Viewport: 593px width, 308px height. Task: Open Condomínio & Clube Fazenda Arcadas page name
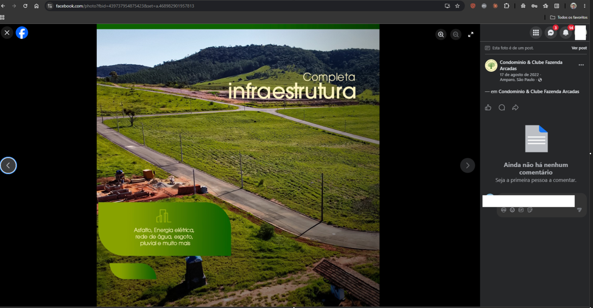531,65
